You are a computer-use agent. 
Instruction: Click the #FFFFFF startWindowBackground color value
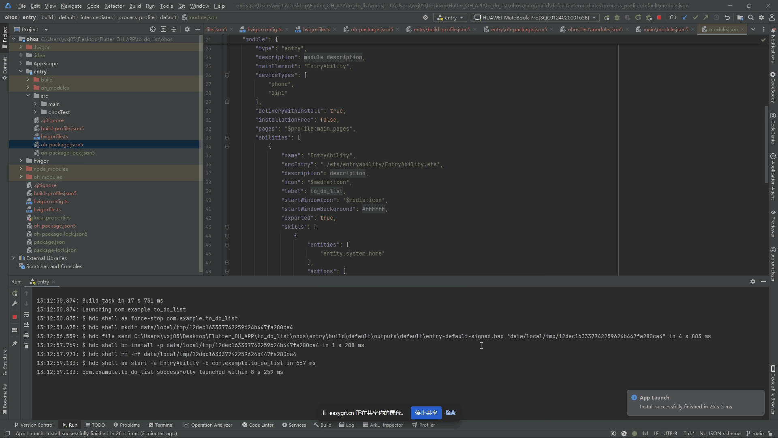pyautogui.click(x=373, y=209)
